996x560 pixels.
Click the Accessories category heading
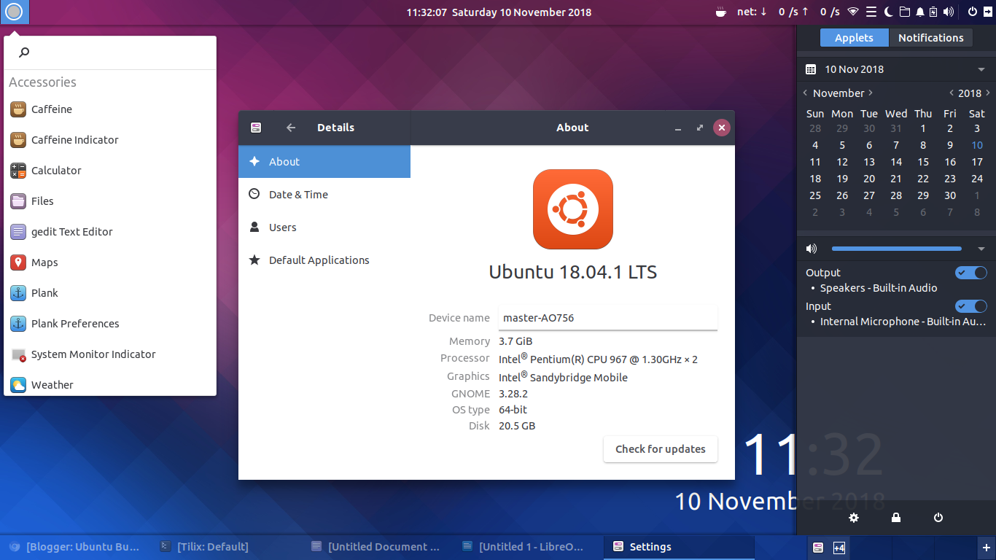coord(42,82)
